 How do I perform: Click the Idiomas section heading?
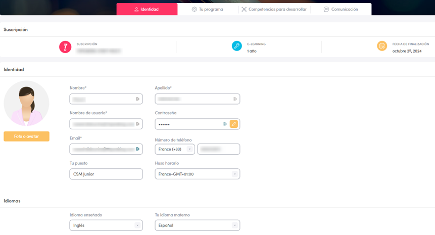click(12, 201)
